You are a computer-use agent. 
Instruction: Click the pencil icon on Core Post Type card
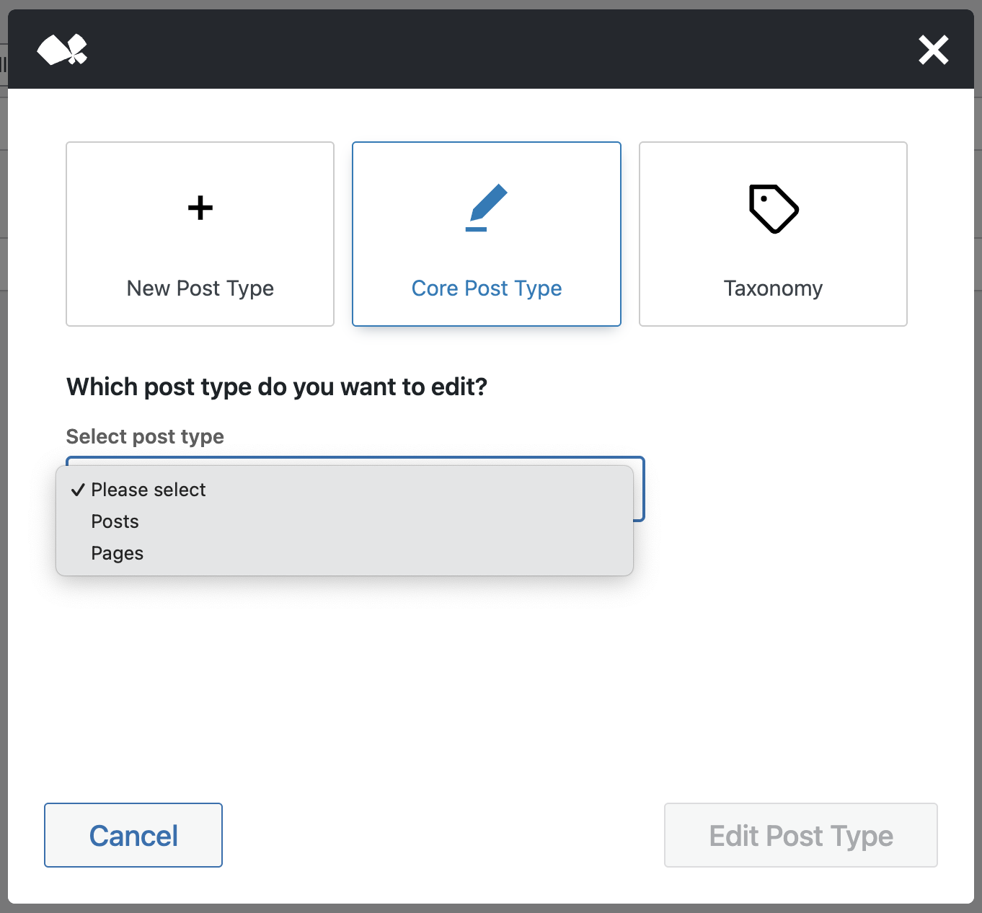click(487, 208)
